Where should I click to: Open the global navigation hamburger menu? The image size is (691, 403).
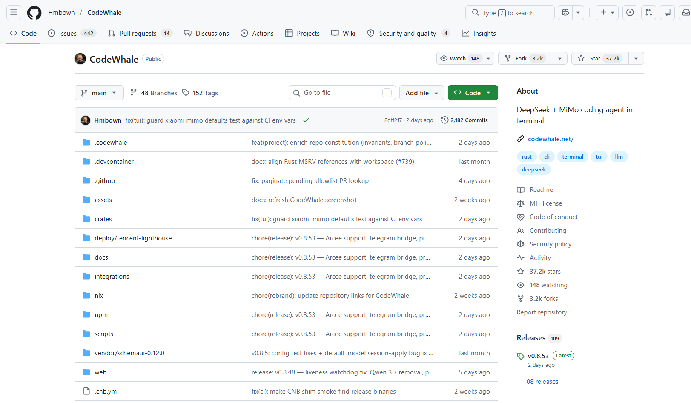(14, 13)
